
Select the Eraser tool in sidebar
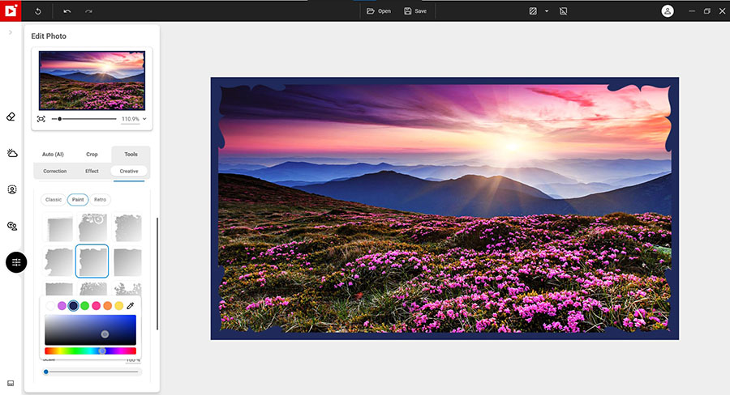11,117
